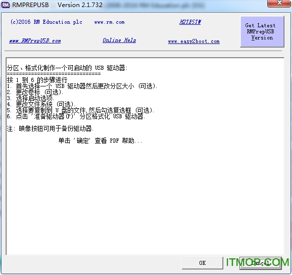The height and width of the screenshot is (275, 292).
Task: Click the RMPREPUSB Version 2.1.732 title text
Action: click(x=57, y=5)
